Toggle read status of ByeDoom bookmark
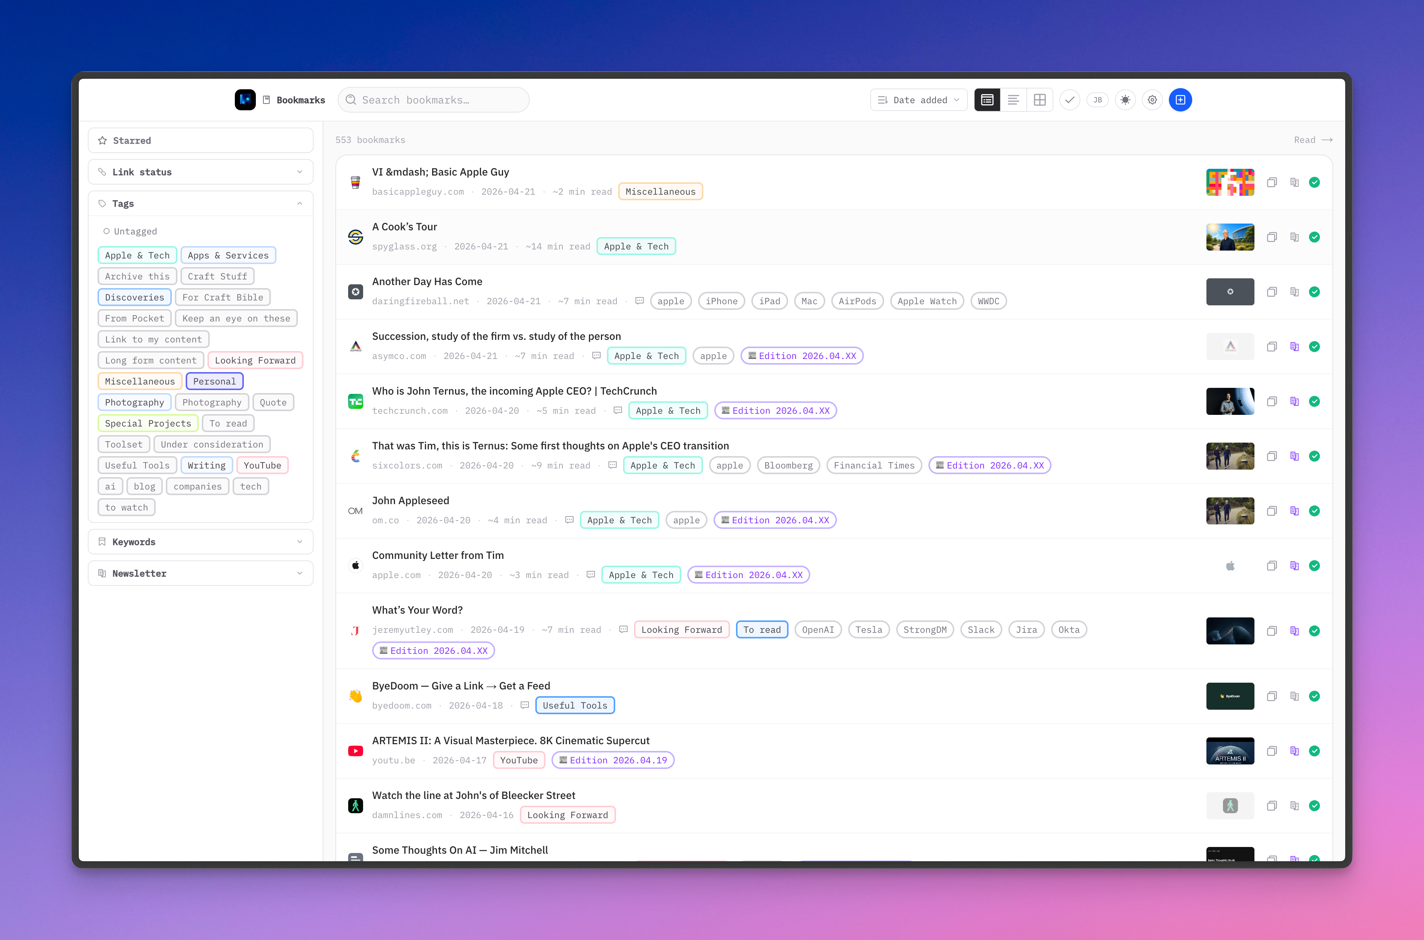This screenshot has height=940, width=1424. pyautogui.click(x=1314, y=696)
